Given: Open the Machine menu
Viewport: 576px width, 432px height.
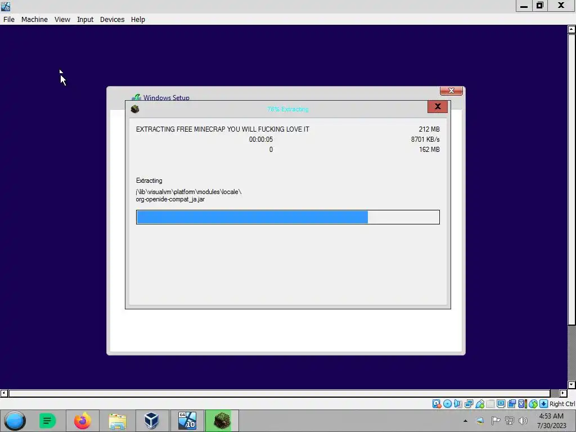Looking at the screenshot, I should click(x=34, y=20).
